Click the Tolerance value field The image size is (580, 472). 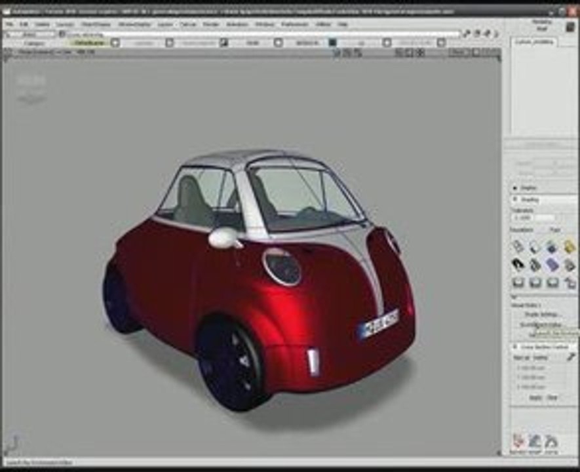click(x=522, y=218)
